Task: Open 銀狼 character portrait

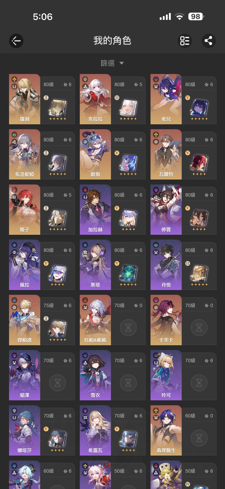Action: pyautogui.click(x=95, y=154)
